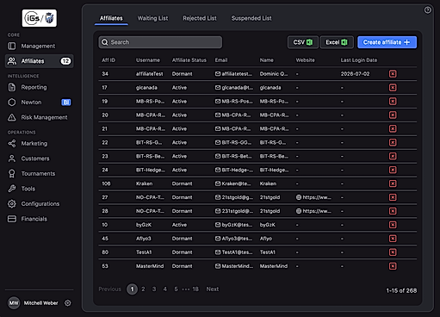Remove affiliate with ID 20
440x317 pixels.
tap(393, 115)
